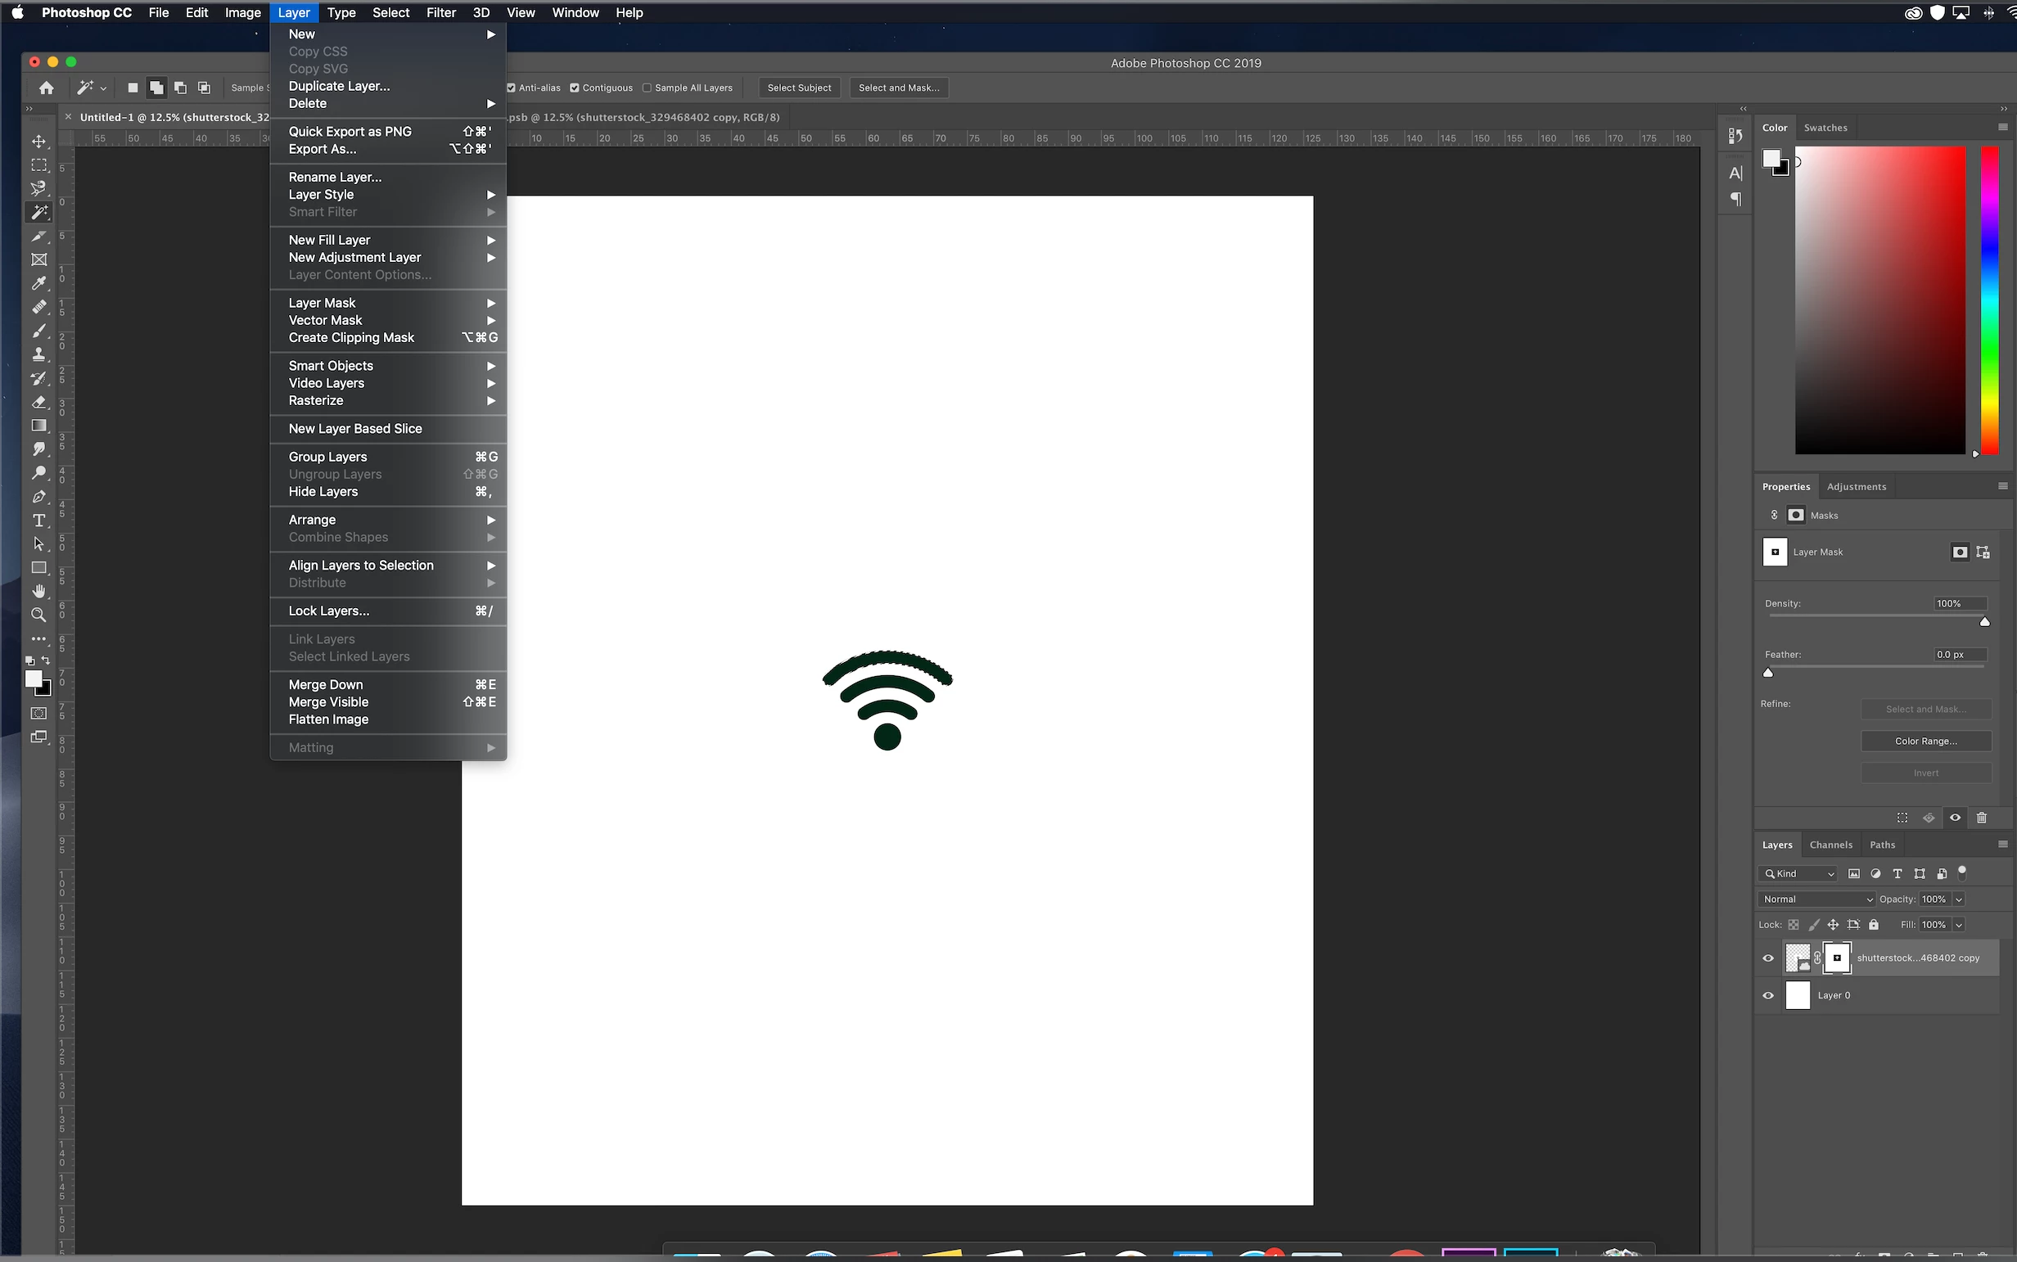Select the Hand tool
2017x1262 pixels.
pyautogui.click(x=38, y=591)
